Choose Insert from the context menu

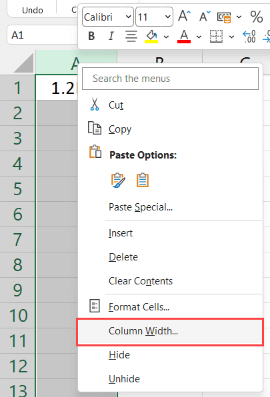point(170,233)
